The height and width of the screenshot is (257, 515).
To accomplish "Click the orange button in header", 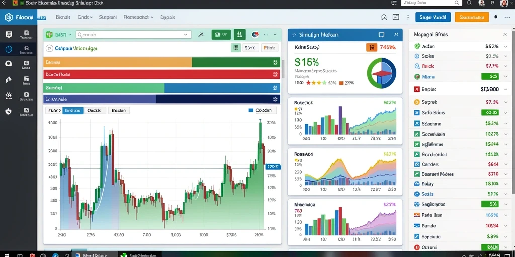I will click(x=472, y=17).
